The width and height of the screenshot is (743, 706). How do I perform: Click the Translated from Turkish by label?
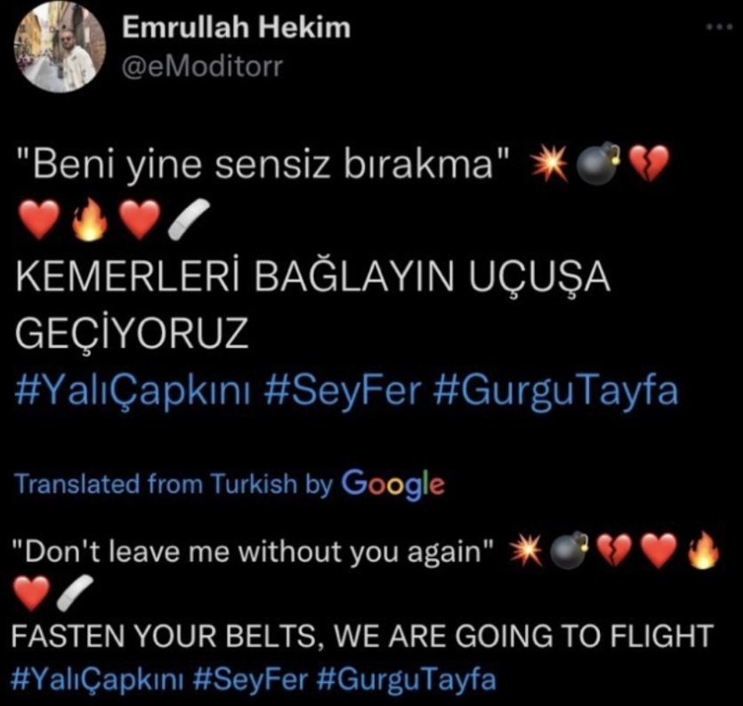tap(174, 484)
